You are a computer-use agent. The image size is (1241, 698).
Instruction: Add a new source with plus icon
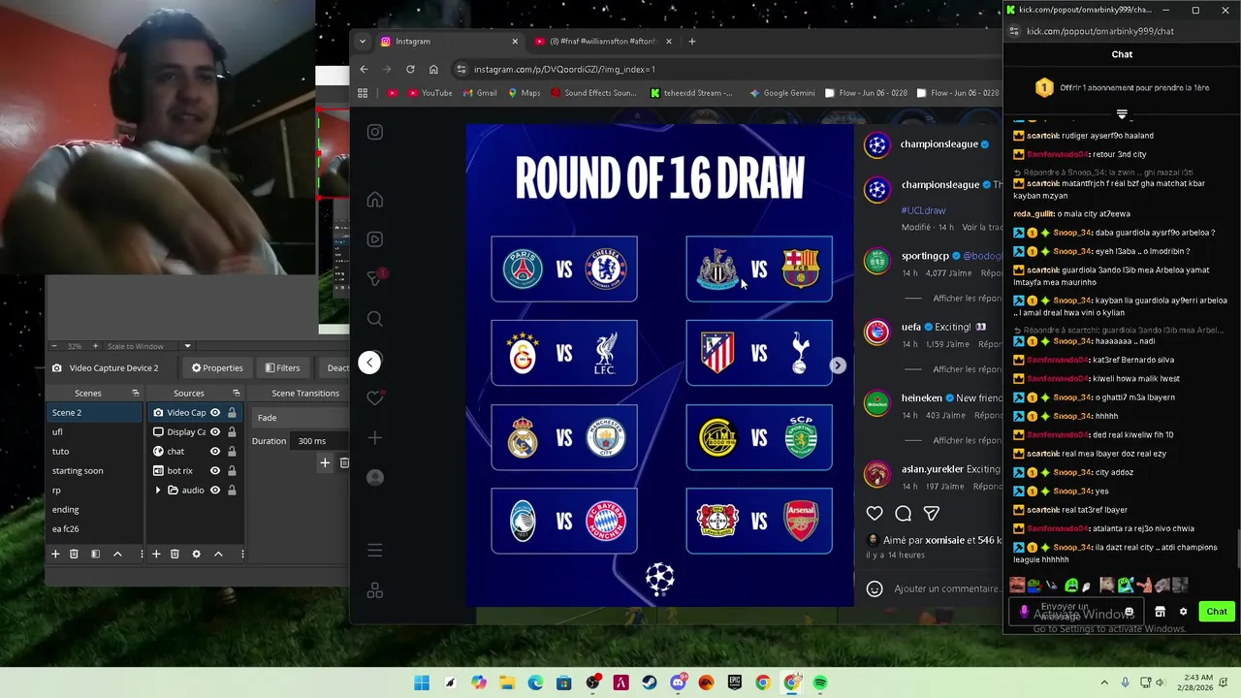156,554
